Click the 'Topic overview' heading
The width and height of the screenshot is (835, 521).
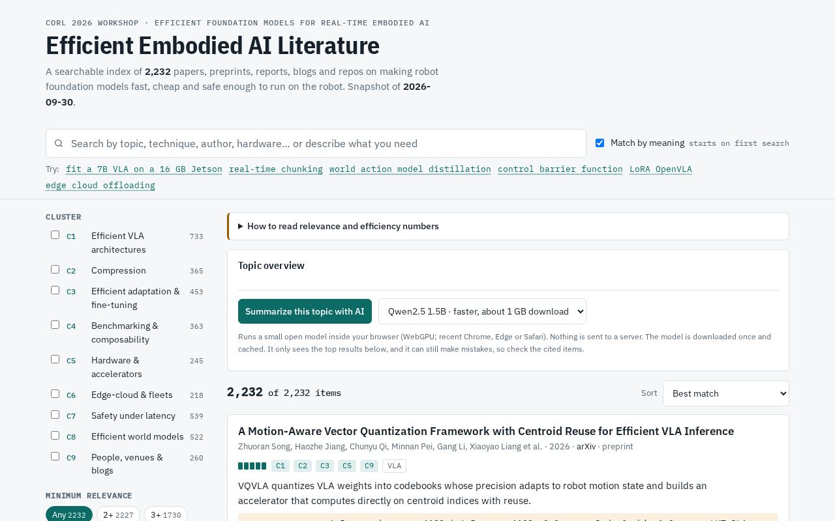tap(271, 266)
